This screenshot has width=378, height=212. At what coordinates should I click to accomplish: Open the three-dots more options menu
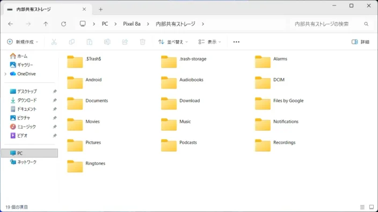(x=236, y=42)
